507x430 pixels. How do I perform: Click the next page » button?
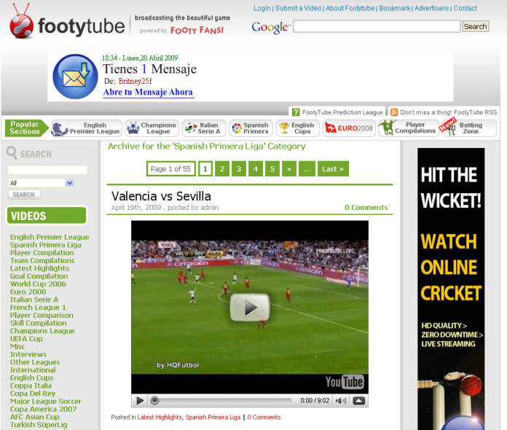coord(289,169)
